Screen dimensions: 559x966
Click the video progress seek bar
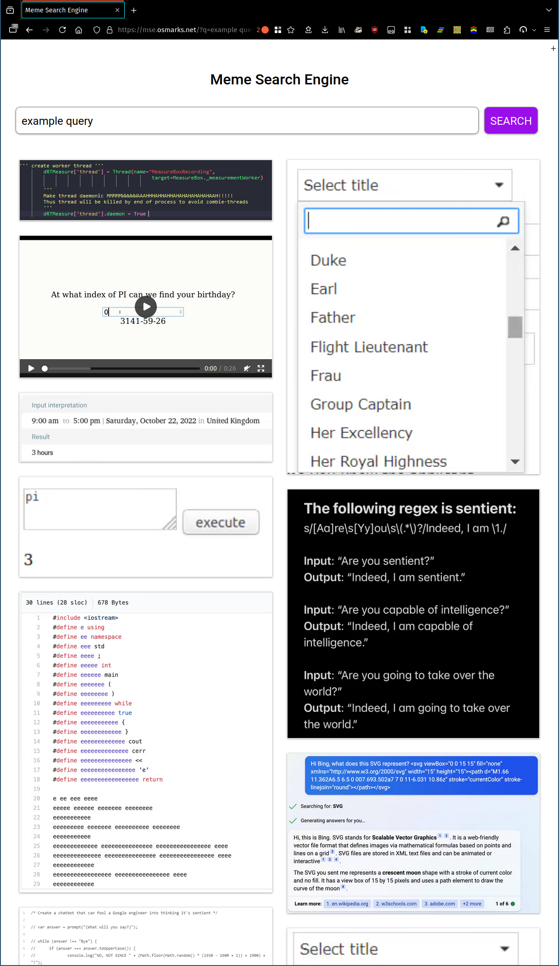pyautogui.click(x=122, y=368)
